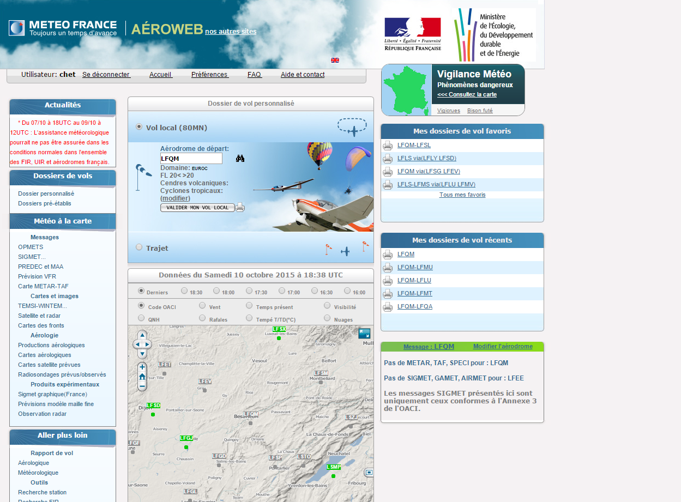The height and width of the screenshot is (502, 681).
Task: Open Dossiers pré-établis in sidebar
Action: click(45, 203)
